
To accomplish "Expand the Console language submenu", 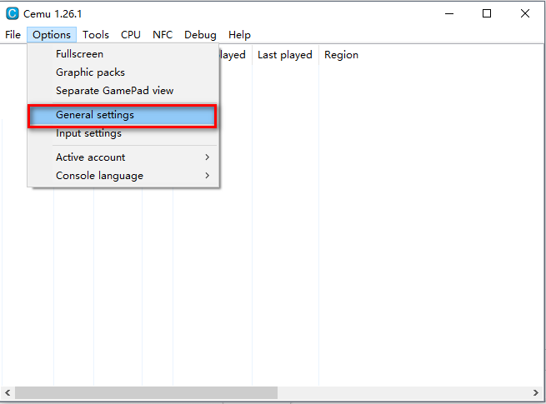I will pos(123,176).
